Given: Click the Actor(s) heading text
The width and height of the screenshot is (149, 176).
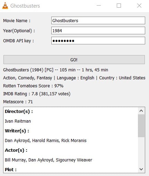Looking at the screenshot, I should point(16,150).
